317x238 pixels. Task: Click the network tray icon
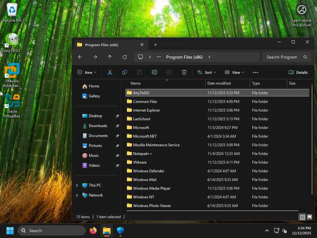pos(276,231)
